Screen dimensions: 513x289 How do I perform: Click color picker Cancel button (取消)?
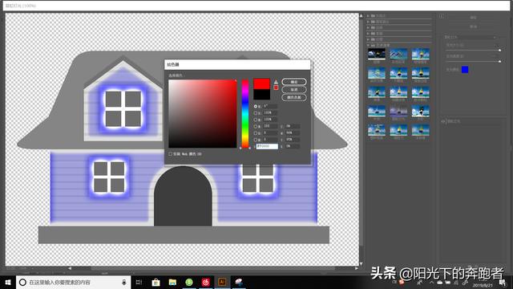pos(294,89)
